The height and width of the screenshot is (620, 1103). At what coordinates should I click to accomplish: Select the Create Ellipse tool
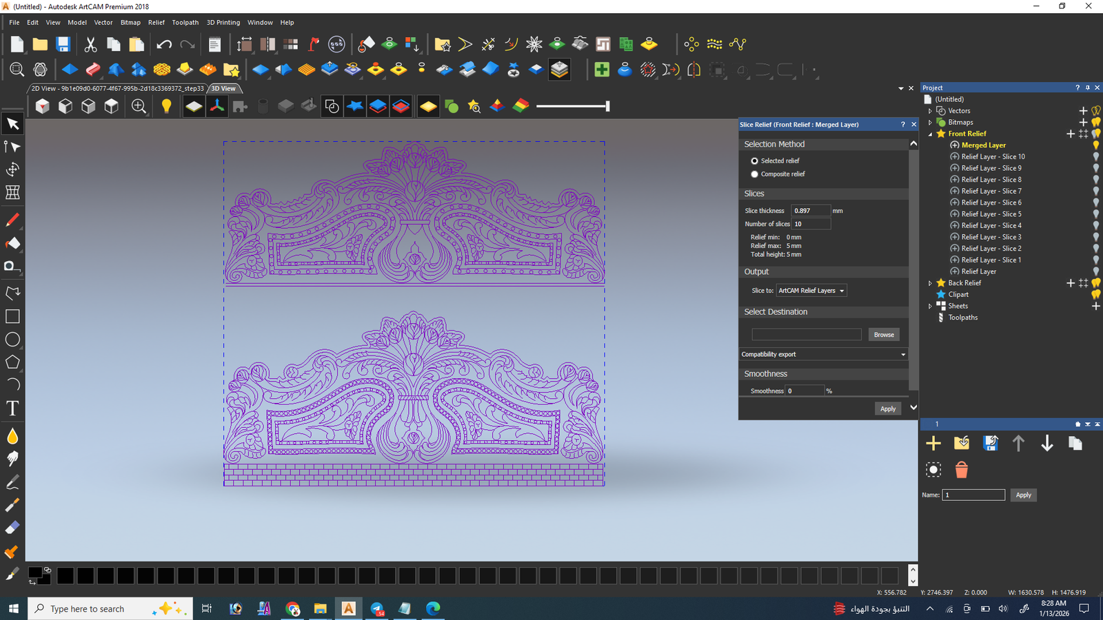pos(12,340)
